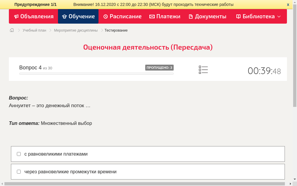The width and height of the screenshot is (297, 186).
Task: Check the "с равновеликими платежами" answer option
Action: point(19,154)
